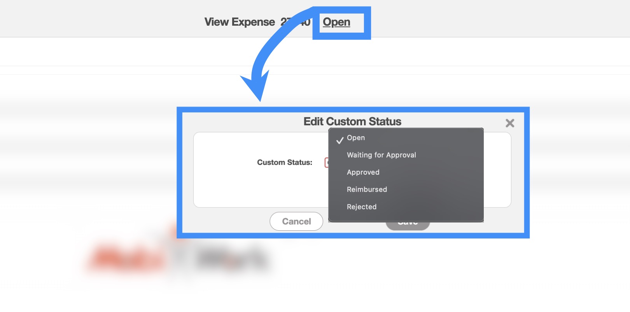
Task: Click the Custom Status label
Action: [284, 163]
